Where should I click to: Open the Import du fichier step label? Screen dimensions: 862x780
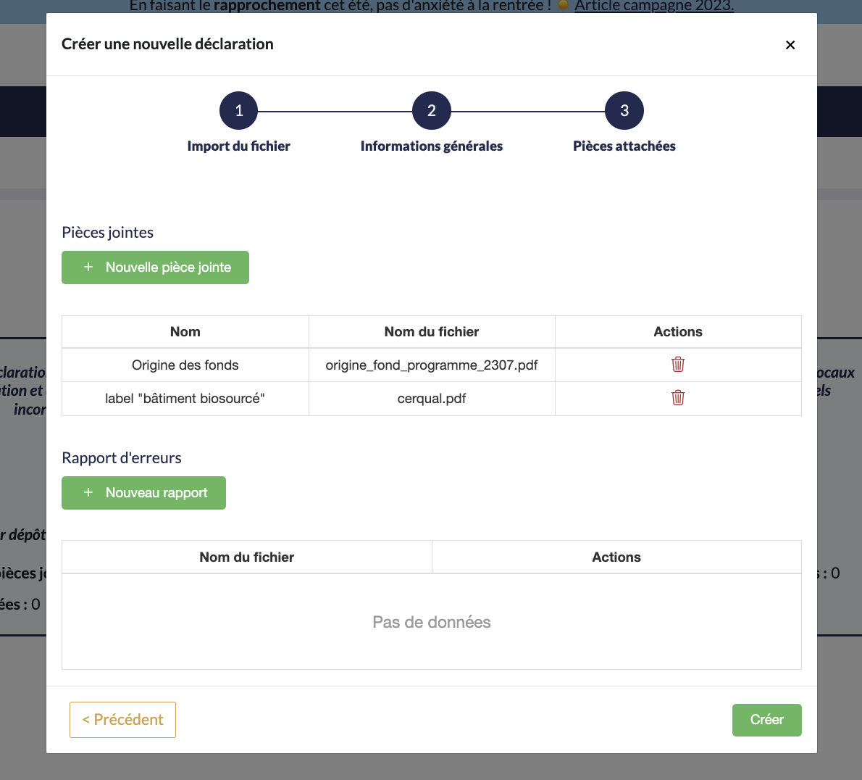coord(239,146)
